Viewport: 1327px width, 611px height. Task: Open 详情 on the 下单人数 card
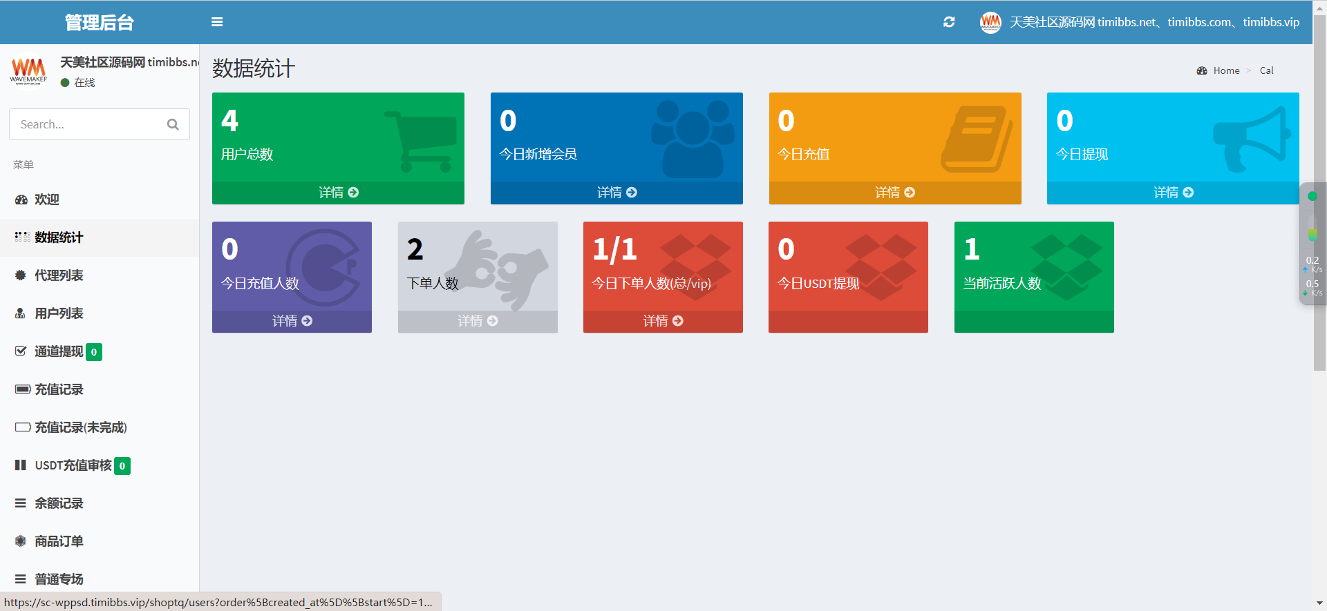pos(478,321)
